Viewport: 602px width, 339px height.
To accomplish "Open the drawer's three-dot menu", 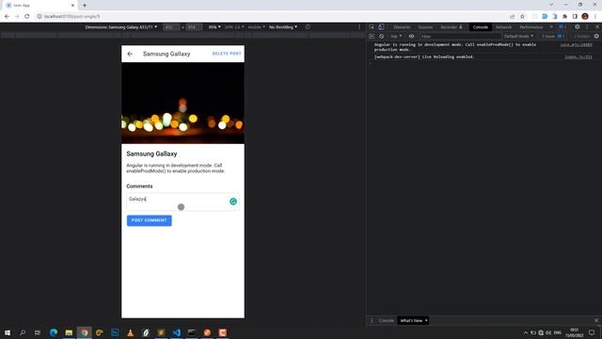I will pos(372,320).
